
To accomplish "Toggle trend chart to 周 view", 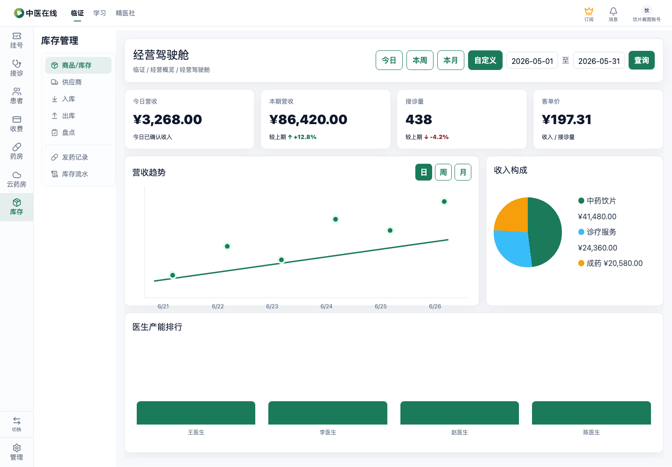I will (x=443, y=172).
